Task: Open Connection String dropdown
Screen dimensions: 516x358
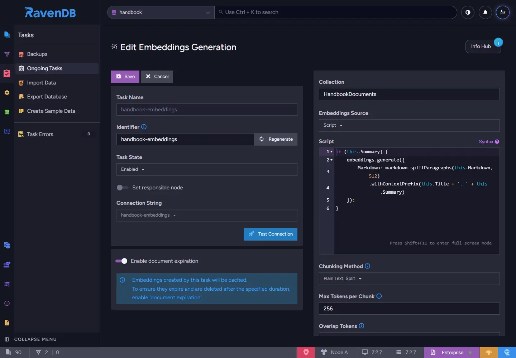Action: pos(207,215)
